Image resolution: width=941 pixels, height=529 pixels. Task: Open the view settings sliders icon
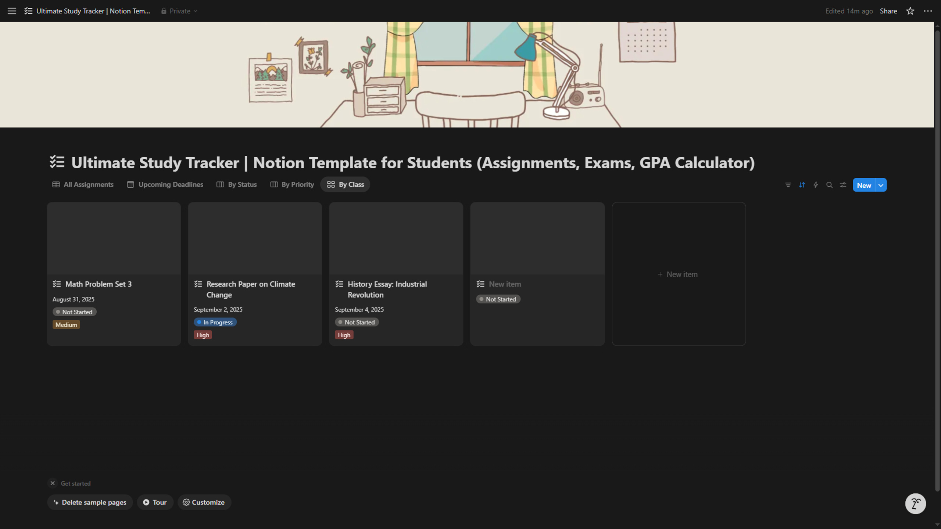843,185
